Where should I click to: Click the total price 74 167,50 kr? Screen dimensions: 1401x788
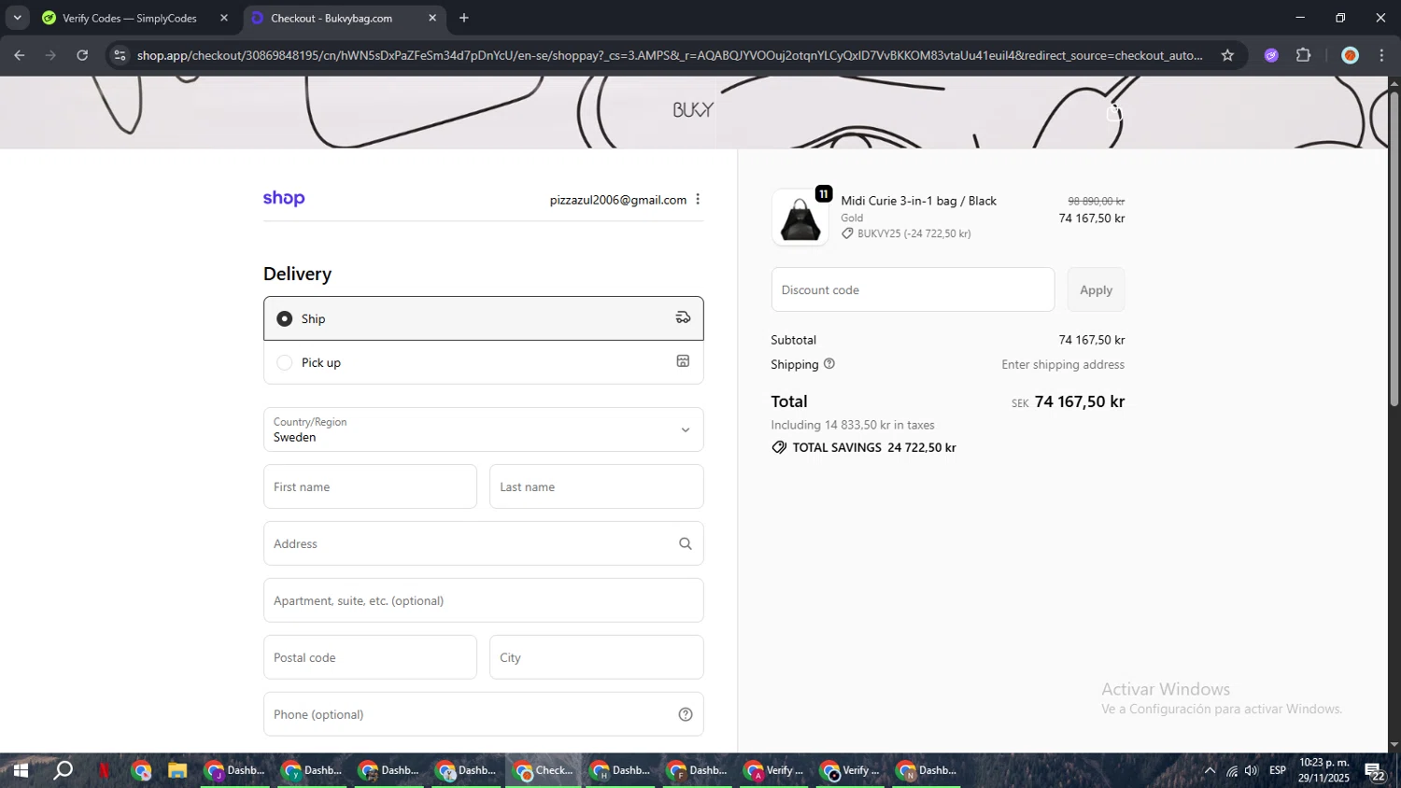[1080, 401]
